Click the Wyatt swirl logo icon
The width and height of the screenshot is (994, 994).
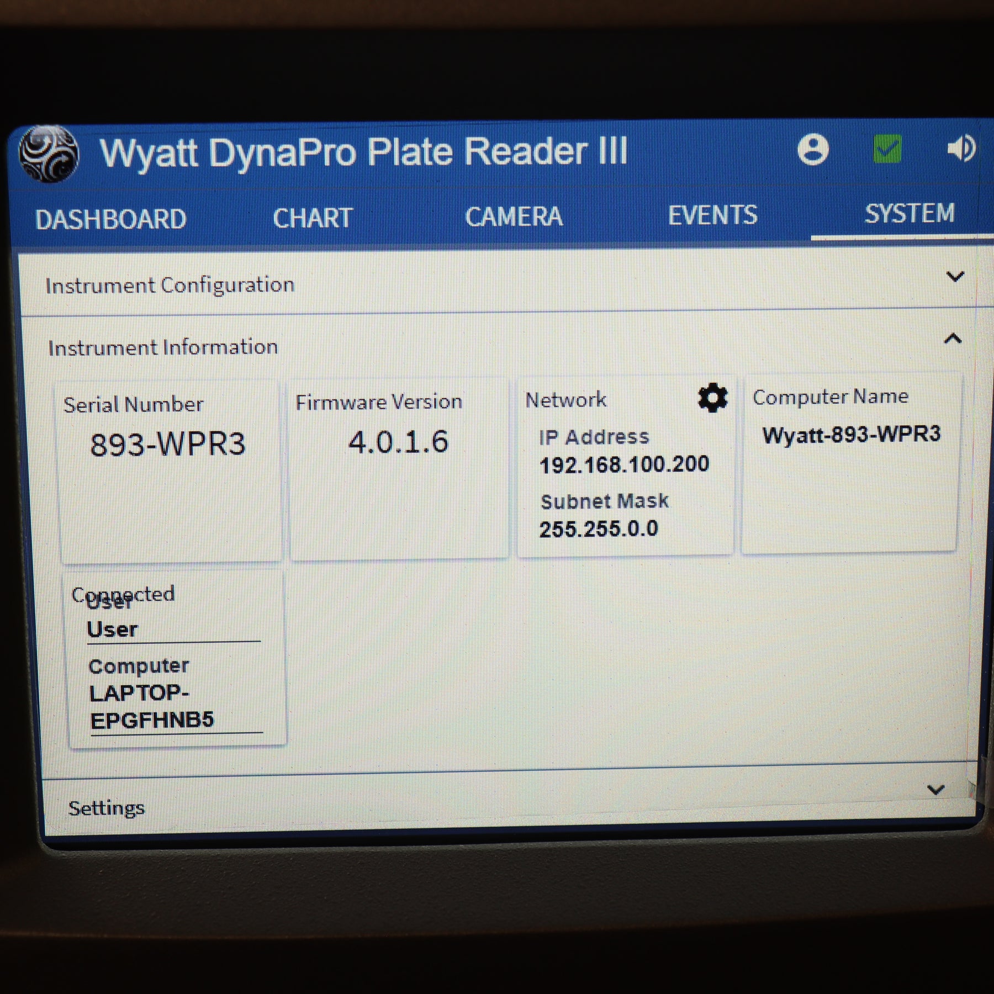pos(49,154)
